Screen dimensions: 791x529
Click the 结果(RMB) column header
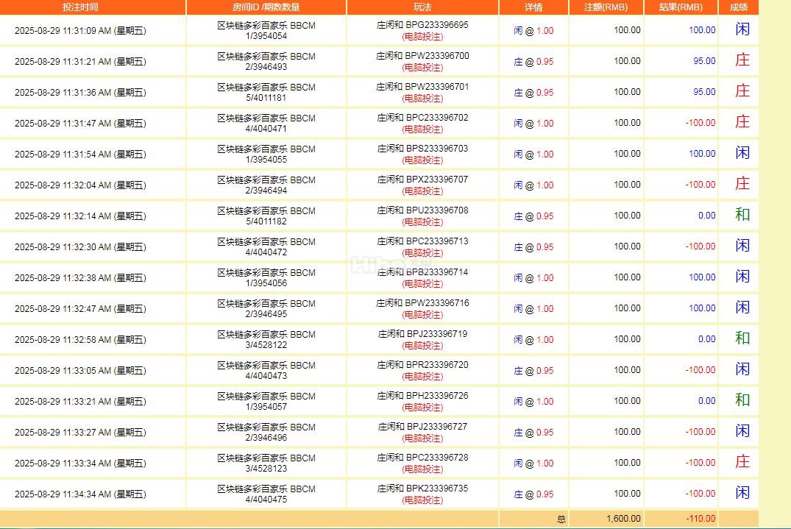(681, 7)
